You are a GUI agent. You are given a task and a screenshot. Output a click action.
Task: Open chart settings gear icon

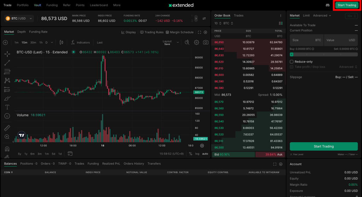pyautogui.click(x=197, y=42)
